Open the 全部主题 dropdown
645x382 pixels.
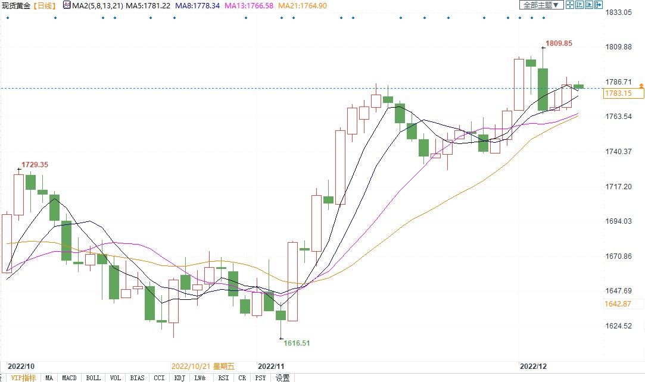541,5
